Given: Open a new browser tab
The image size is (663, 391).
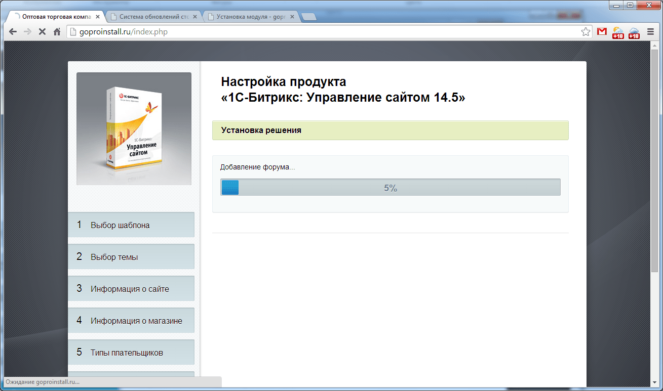Looking at the screenshot, I should [308, 17].
